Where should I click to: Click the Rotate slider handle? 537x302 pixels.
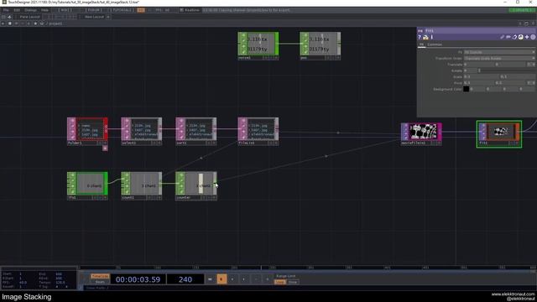479,70
